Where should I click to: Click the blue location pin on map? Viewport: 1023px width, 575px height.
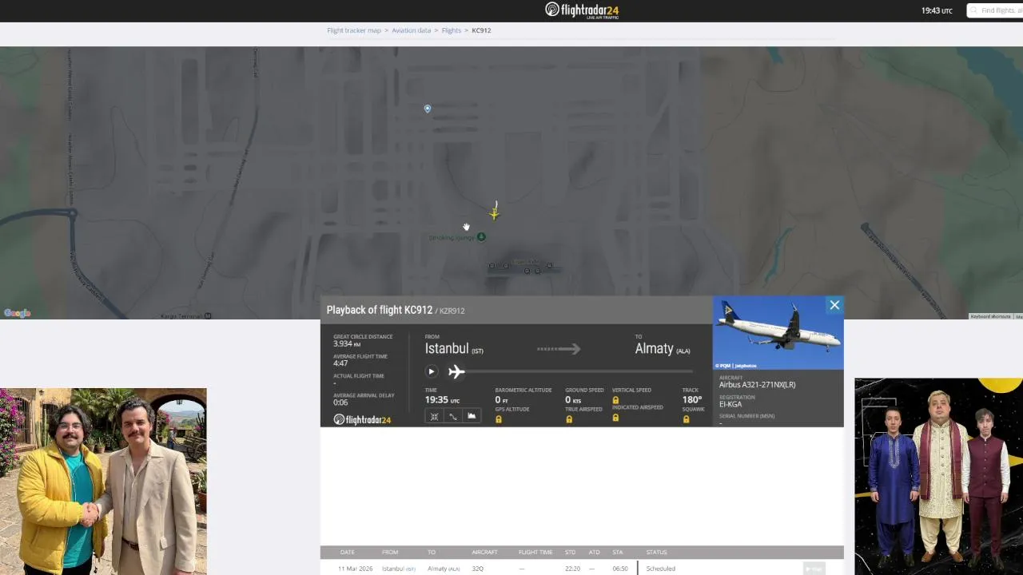(428, 109)
